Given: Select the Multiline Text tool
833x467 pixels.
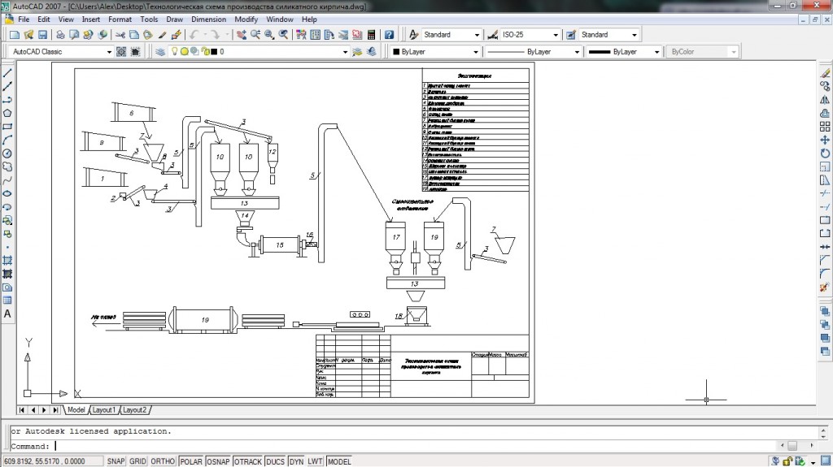Looking at the screenshot, I should (x=7, y=314).
